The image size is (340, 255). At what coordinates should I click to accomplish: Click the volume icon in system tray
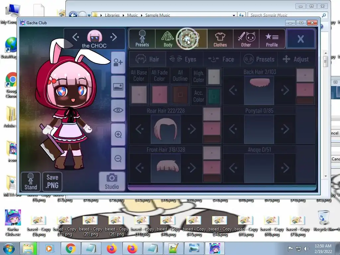(306, 249)
